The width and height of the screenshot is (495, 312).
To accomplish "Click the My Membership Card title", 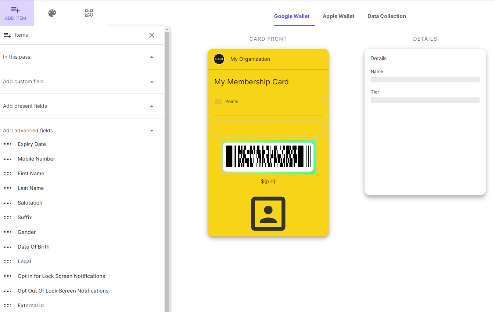I will (x=251, y=82).
